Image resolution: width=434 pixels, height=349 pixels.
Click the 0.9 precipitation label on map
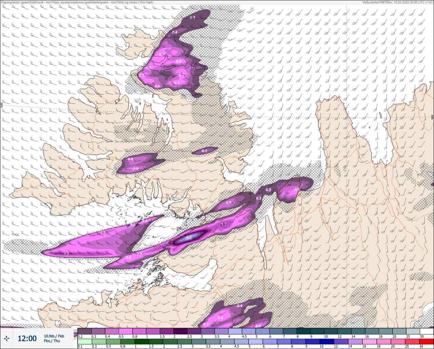139,253
